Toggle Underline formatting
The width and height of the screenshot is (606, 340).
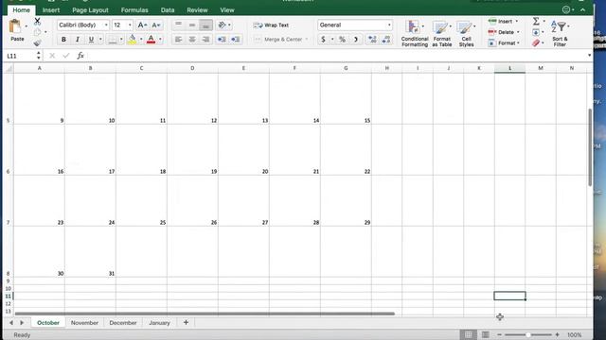tap(91, 40)
